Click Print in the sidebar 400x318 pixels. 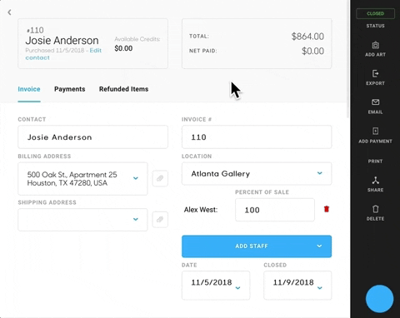pyautogui.click(x=375, y=161)
